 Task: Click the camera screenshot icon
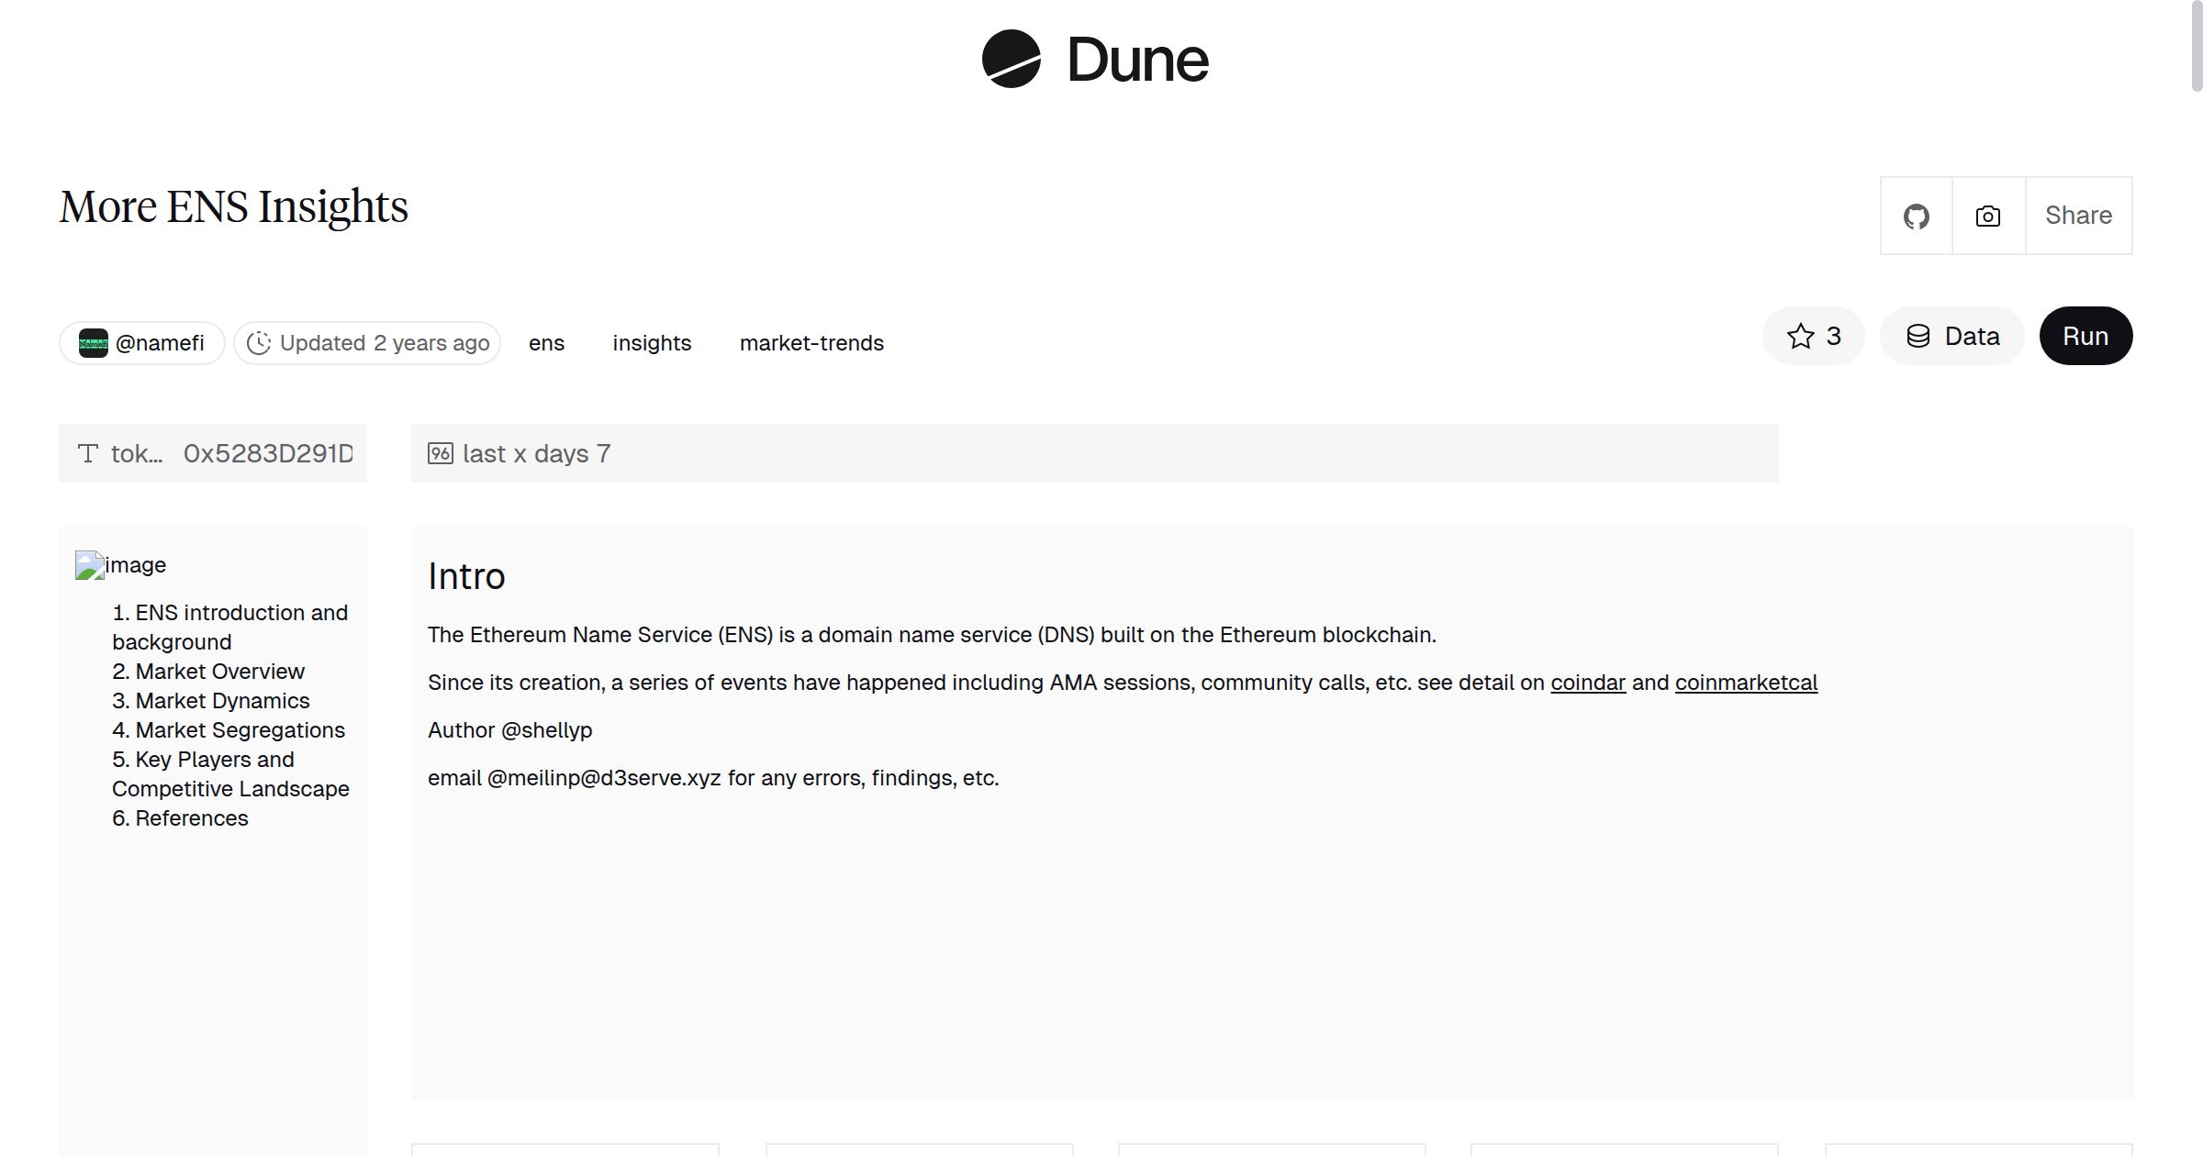pos(1987,216)
